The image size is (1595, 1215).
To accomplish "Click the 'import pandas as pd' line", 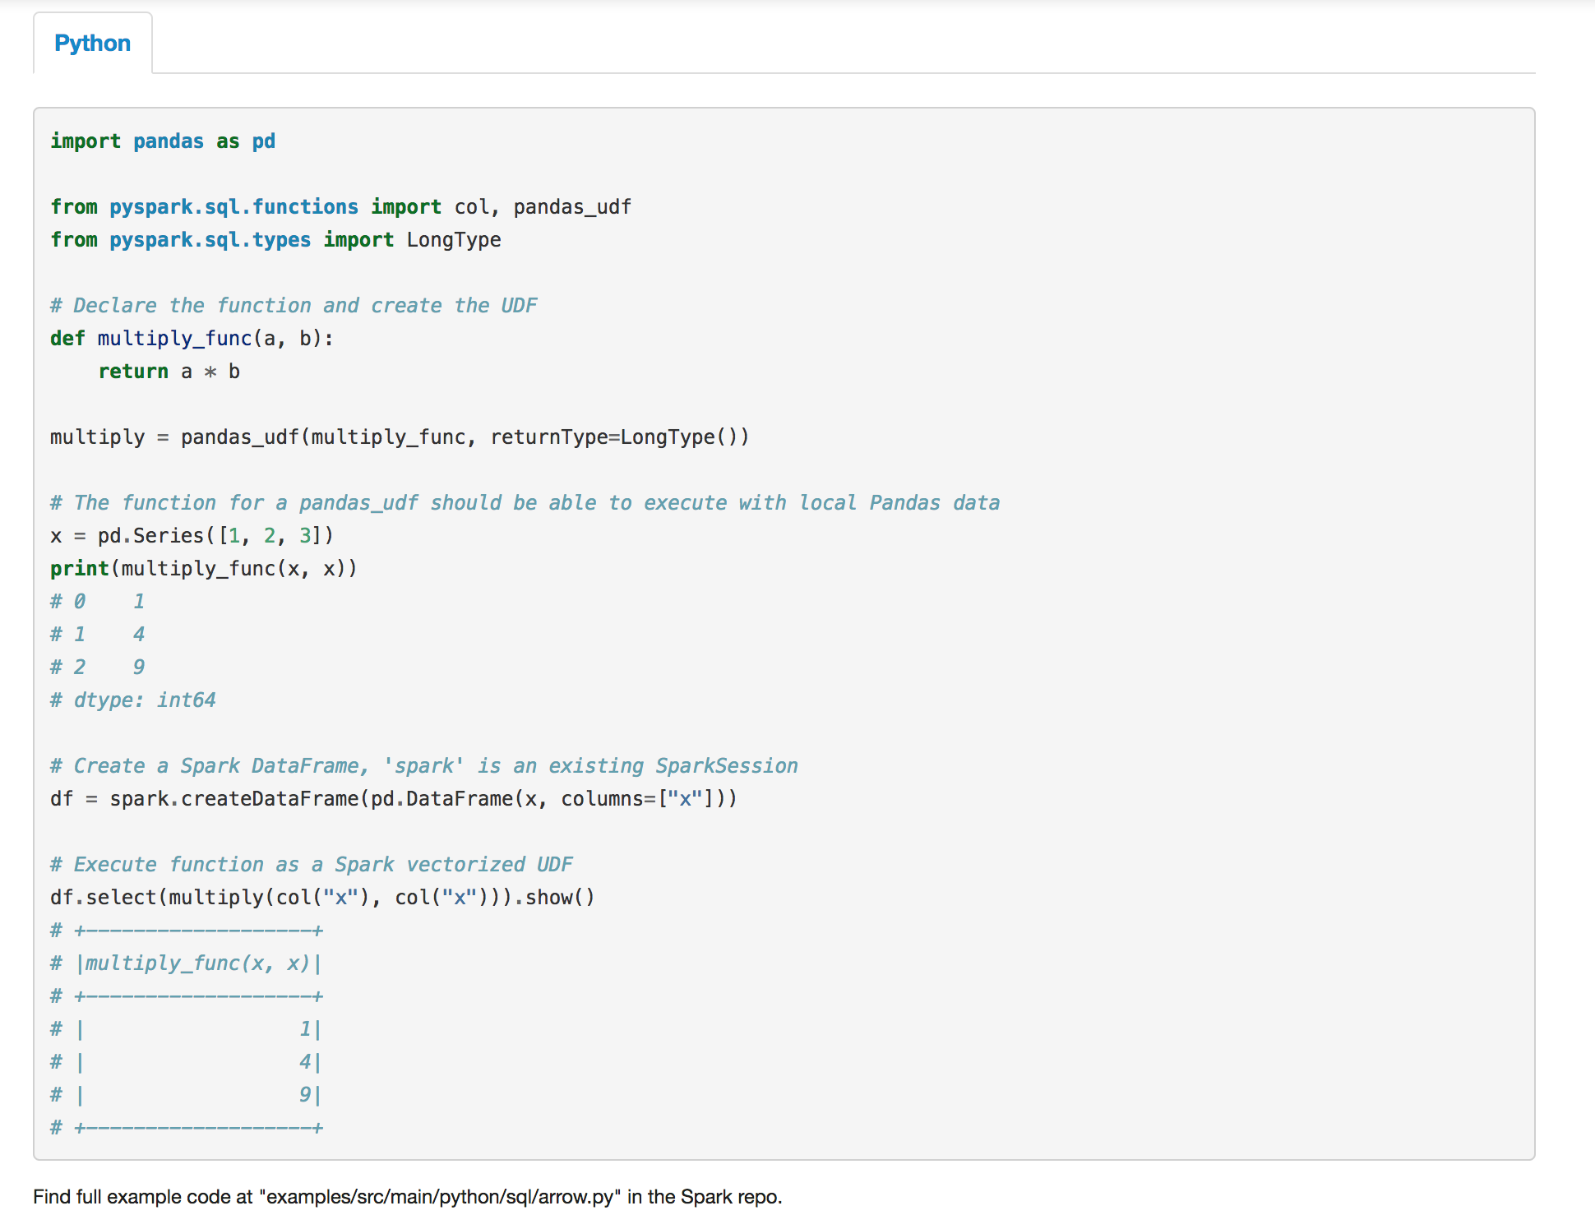I will tap(163, 141).
